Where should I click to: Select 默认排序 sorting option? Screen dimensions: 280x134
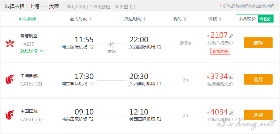tap(28, 19)
